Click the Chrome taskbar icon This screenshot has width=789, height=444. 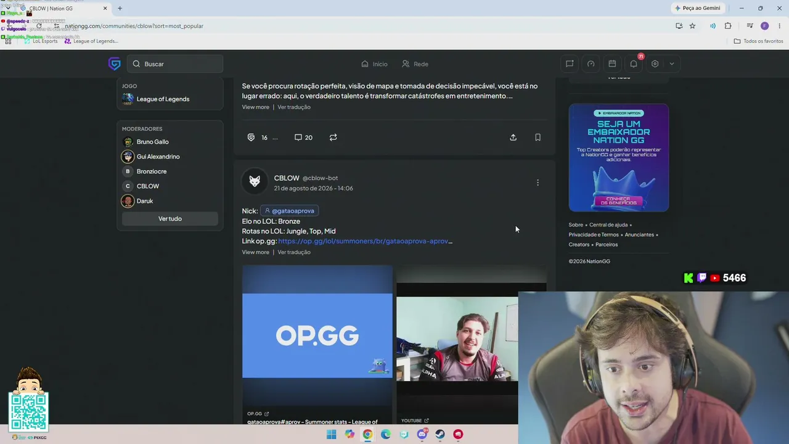pos(367,434)
